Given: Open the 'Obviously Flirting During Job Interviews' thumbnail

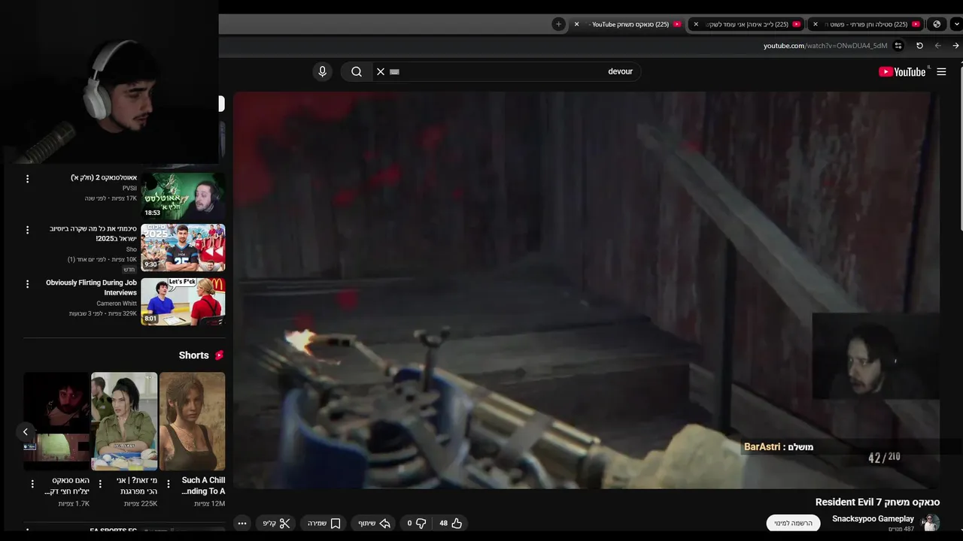Looking at the screenshot, I should point(183,301).
